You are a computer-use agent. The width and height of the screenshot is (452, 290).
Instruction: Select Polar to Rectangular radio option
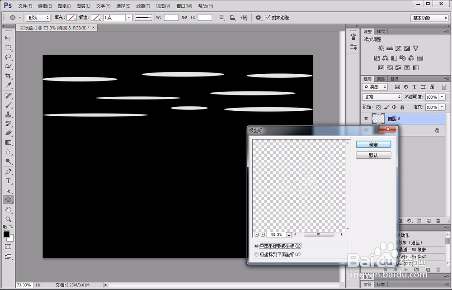pyautogui.click(x=256, y=254)
